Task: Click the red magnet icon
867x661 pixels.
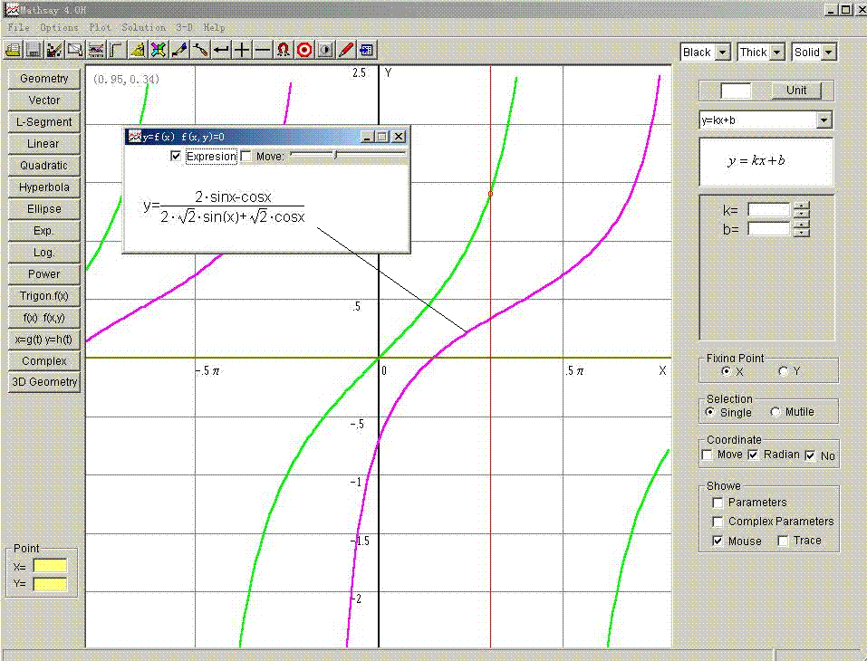Action: tap(283, 51)
